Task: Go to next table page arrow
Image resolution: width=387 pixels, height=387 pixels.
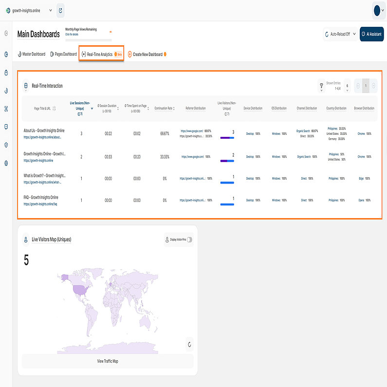Action: tap(373, 86)
